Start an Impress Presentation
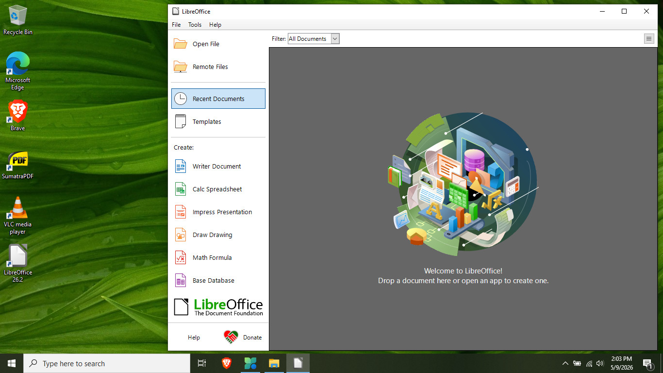Image resolution: width=663 pixels, height=373 pixels. [218, 212]
